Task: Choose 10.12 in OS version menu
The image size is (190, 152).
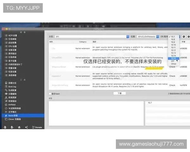Action: click(174, 50)
